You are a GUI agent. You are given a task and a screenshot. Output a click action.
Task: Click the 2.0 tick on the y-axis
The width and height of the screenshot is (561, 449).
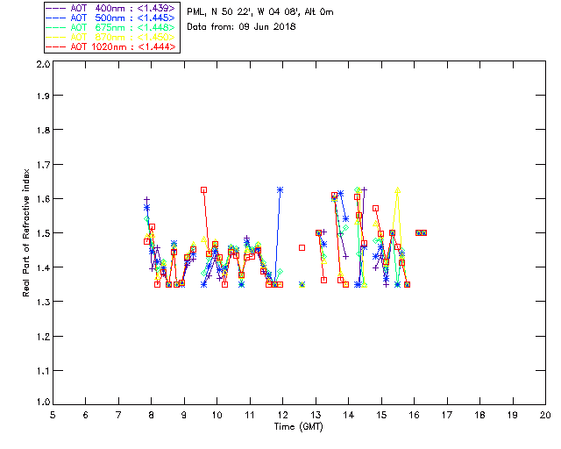[x=41, y=65]
